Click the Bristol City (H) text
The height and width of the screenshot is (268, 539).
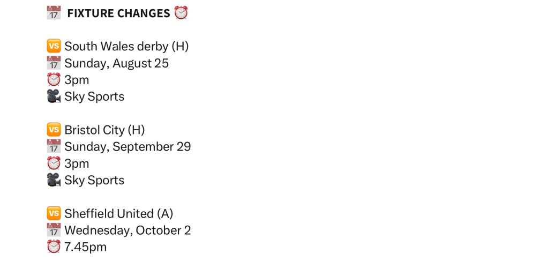tap(104, 130)
